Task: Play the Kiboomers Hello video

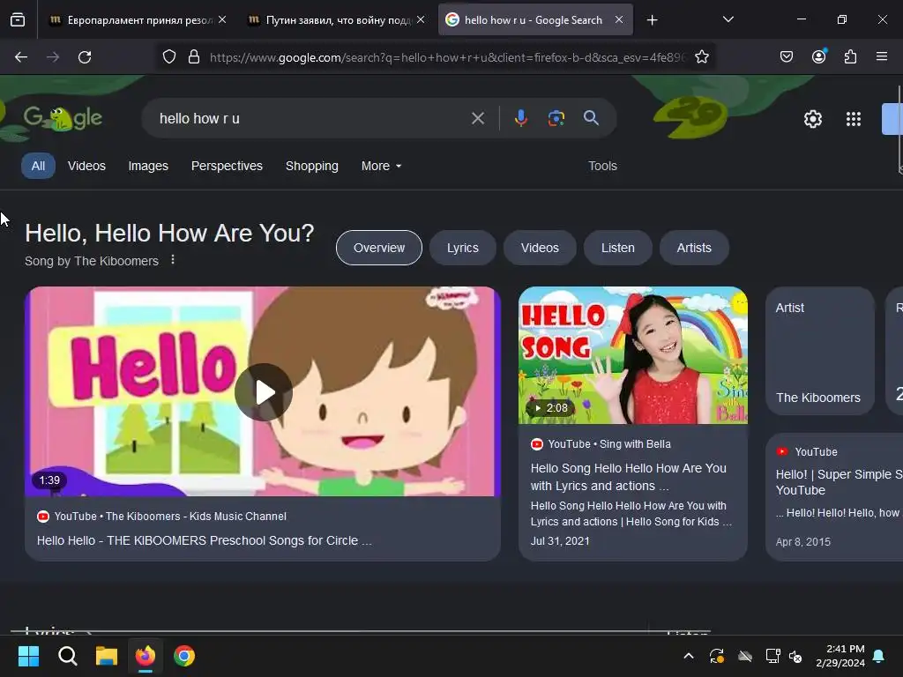Action: coord(263,392)
